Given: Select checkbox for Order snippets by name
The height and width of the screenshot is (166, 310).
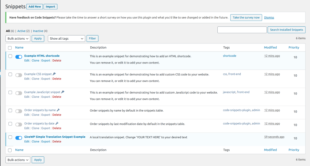Looking at the screenshot, I should (10, 110).
